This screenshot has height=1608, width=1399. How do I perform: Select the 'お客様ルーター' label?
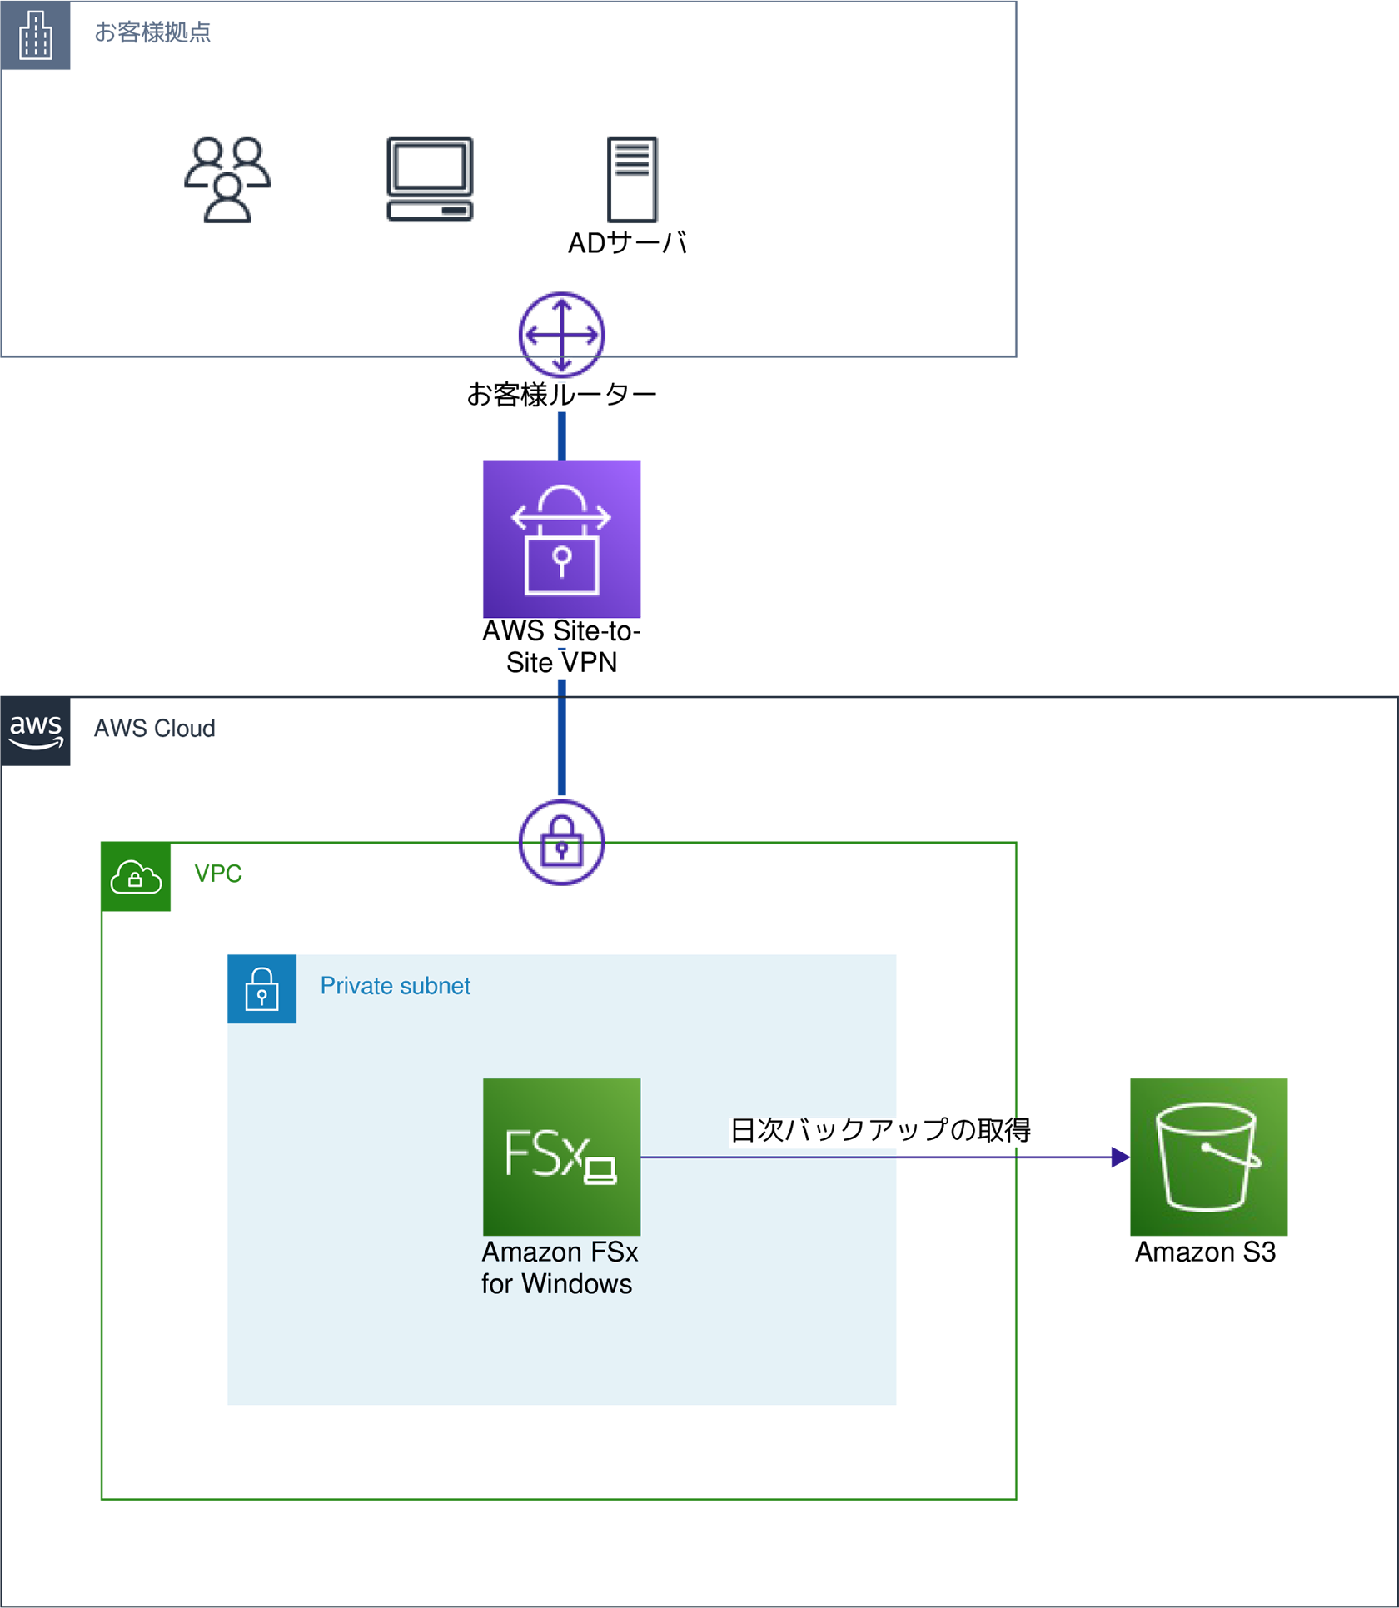tap(562, 395)
